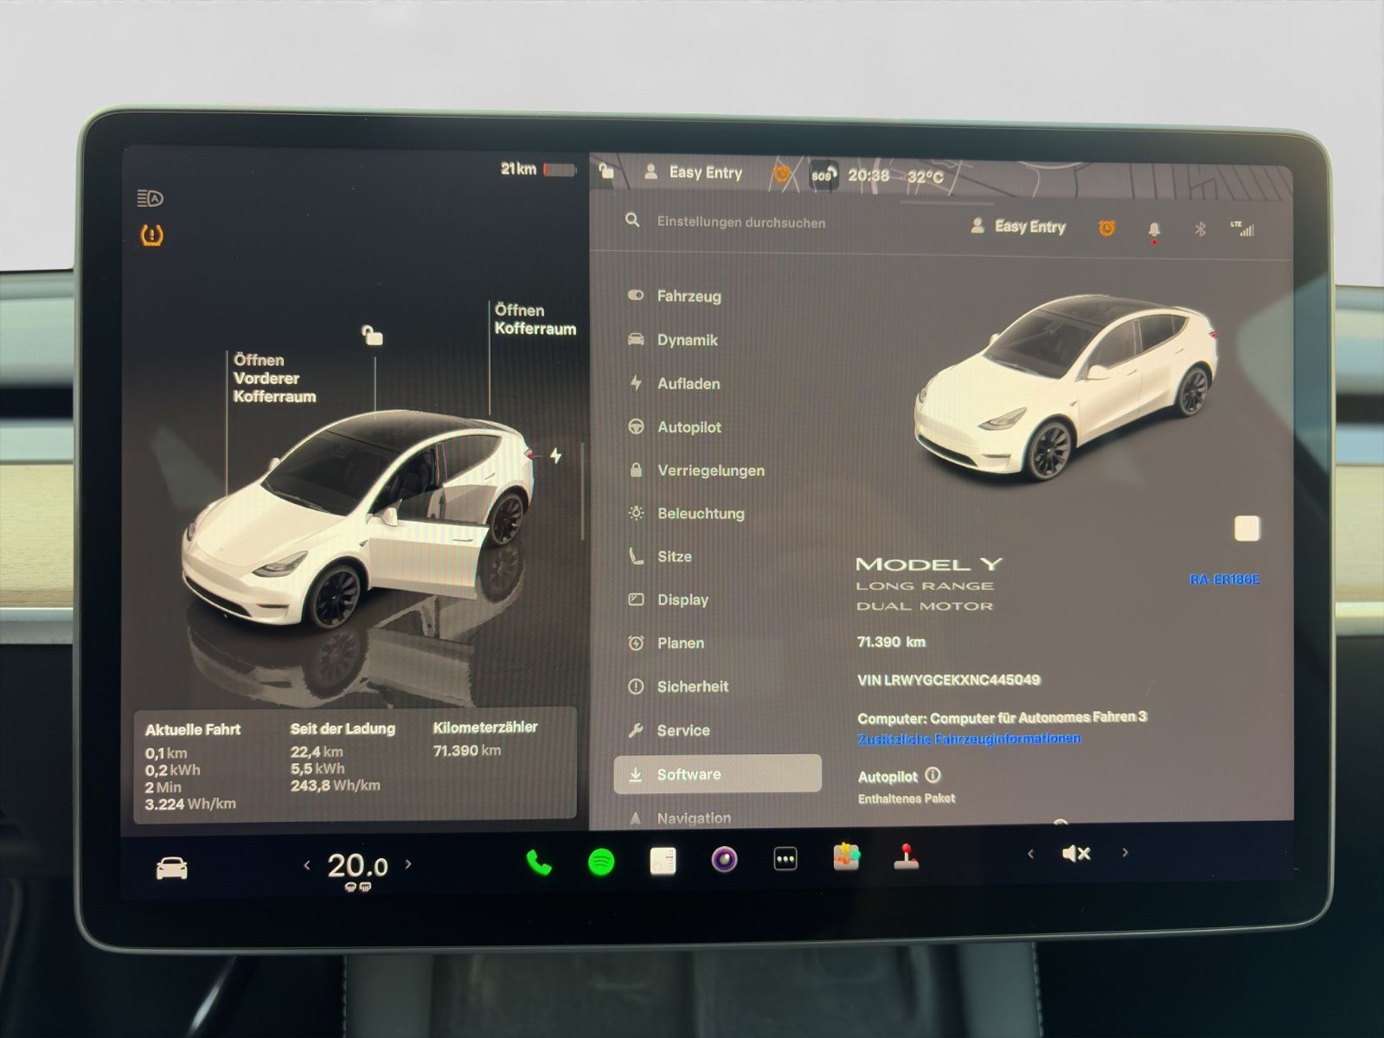
Task: Tap the white color swatch by the car
Action: pos(1246,529)
